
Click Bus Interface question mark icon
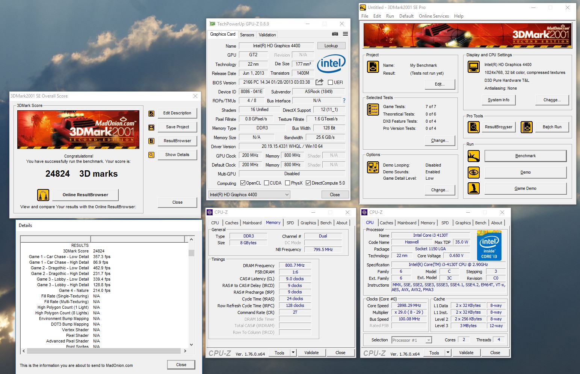(x=344, y=101)
